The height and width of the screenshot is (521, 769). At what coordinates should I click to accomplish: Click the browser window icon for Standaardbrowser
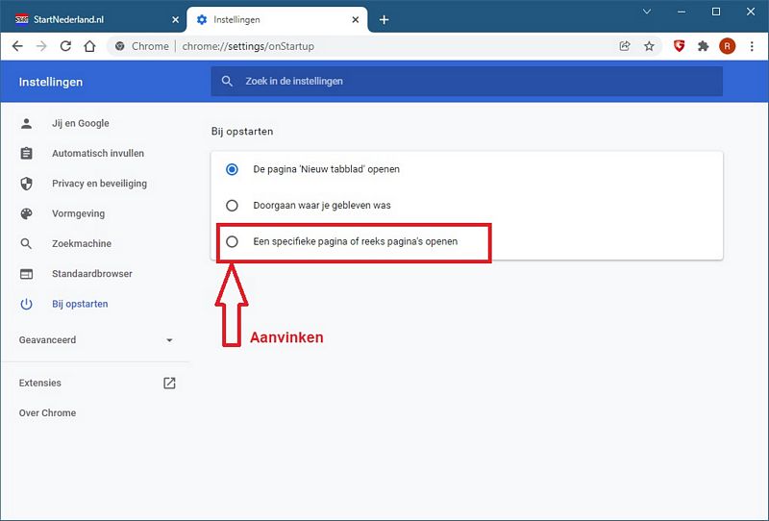tap(27, 274)
